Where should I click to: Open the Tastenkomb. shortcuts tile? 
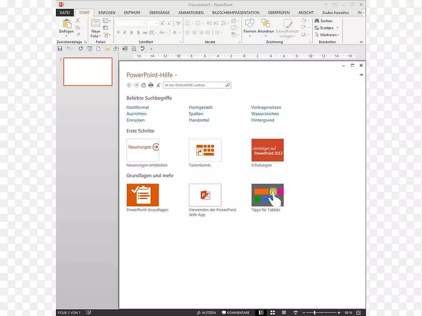pos(205,150)
